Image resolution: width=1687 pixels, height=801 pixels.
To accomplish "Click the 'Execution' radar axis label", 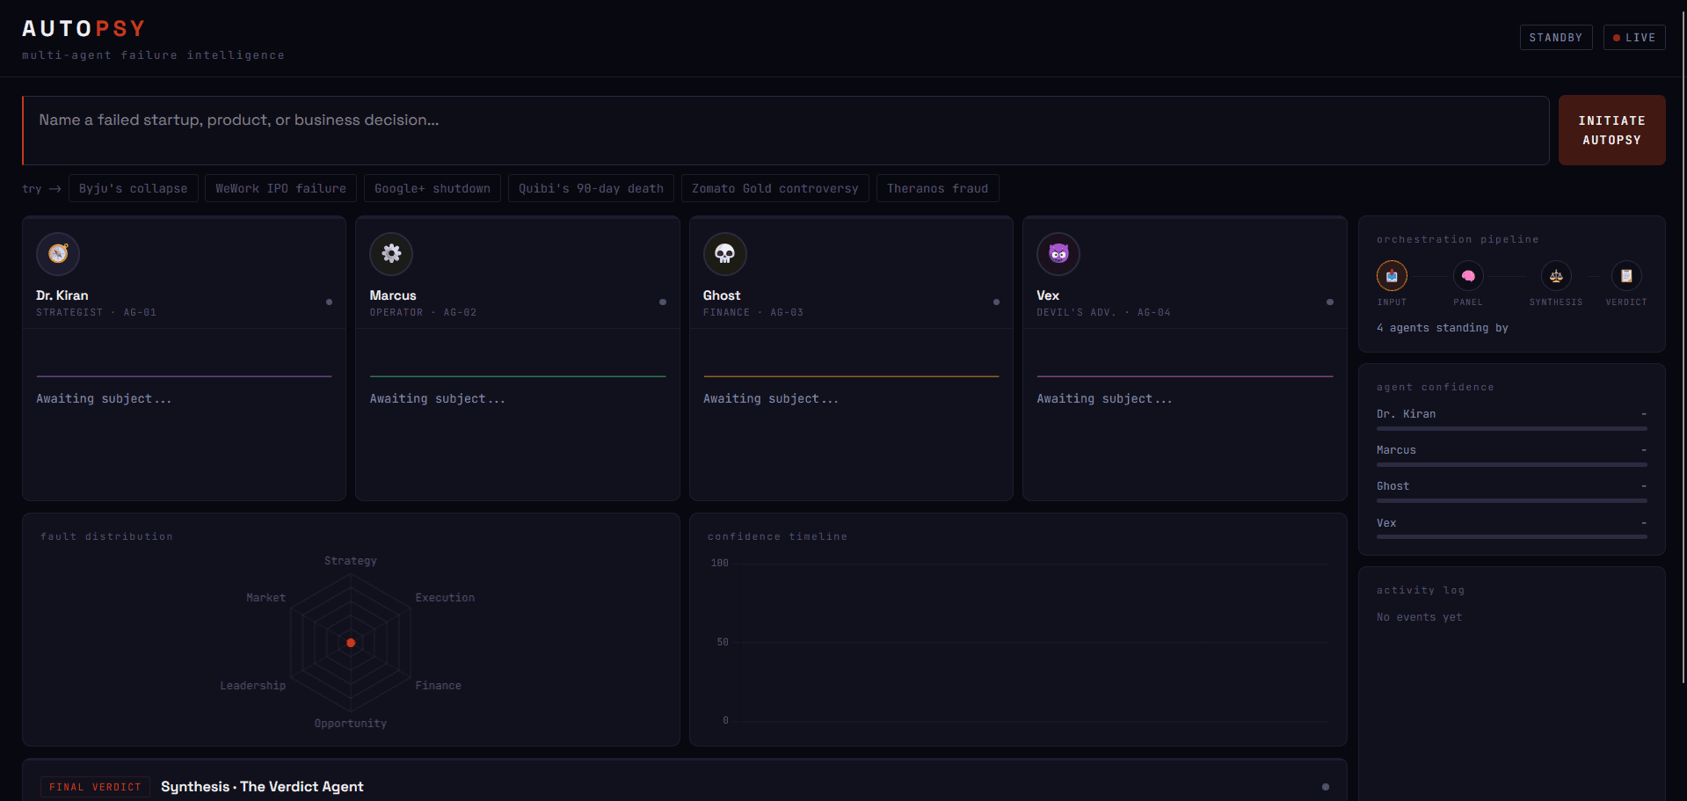I will coord(445,598).
